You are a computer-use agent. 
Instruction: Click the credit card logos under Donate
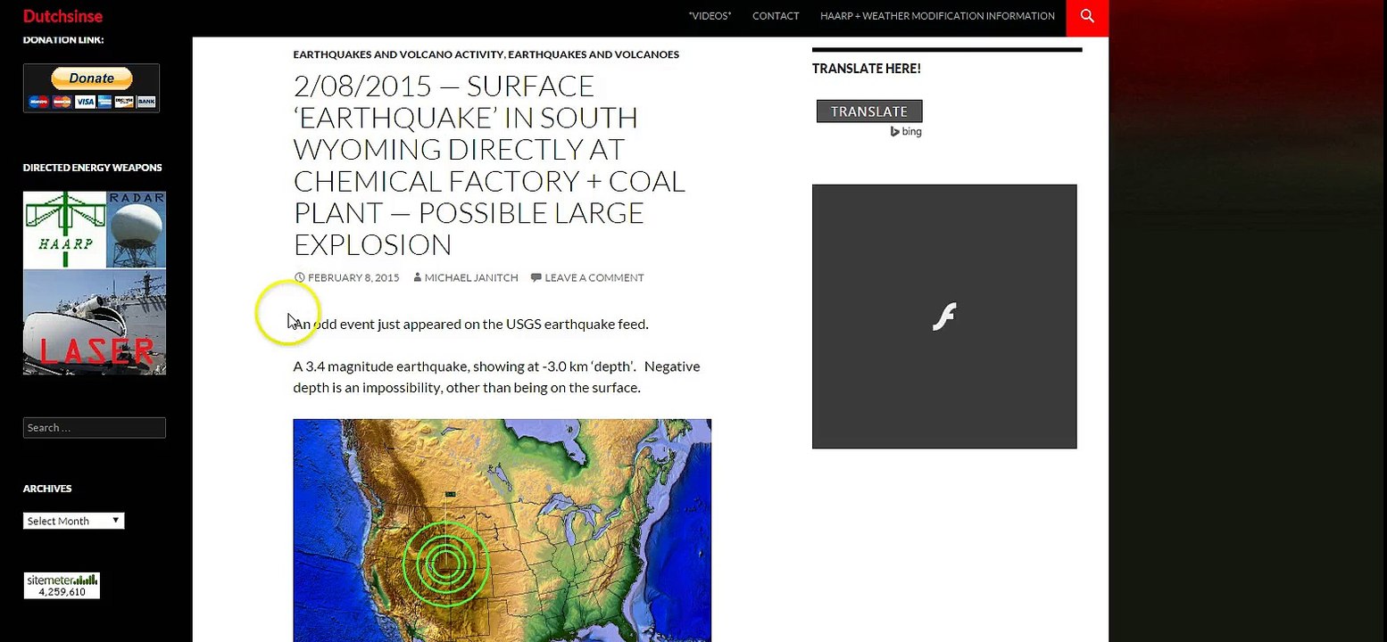point(92,102)
